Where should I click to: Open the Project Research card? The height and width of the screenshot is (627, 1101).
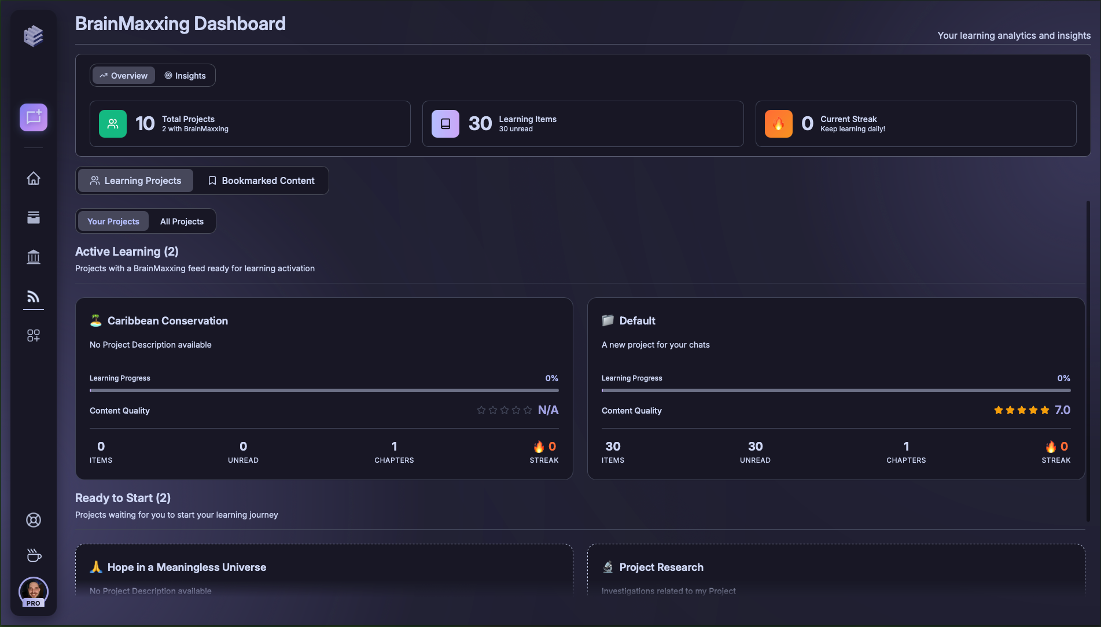[835, 567]
